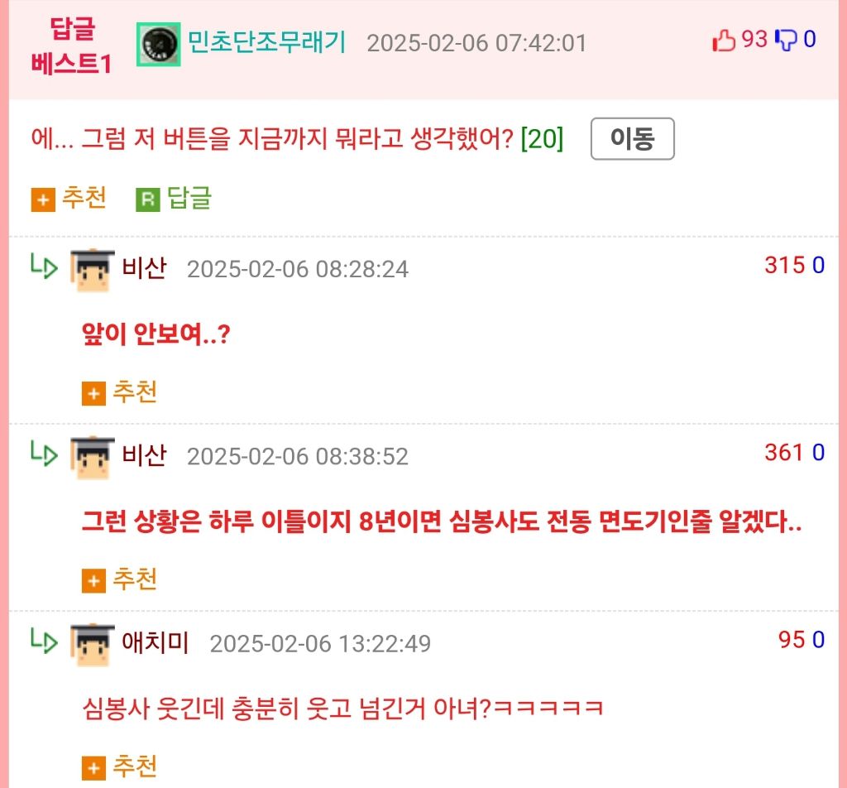Click username 비산 on the 08:28:24 reply
Image resolution: width=847 pixels, height=788 pixels.
144,268
